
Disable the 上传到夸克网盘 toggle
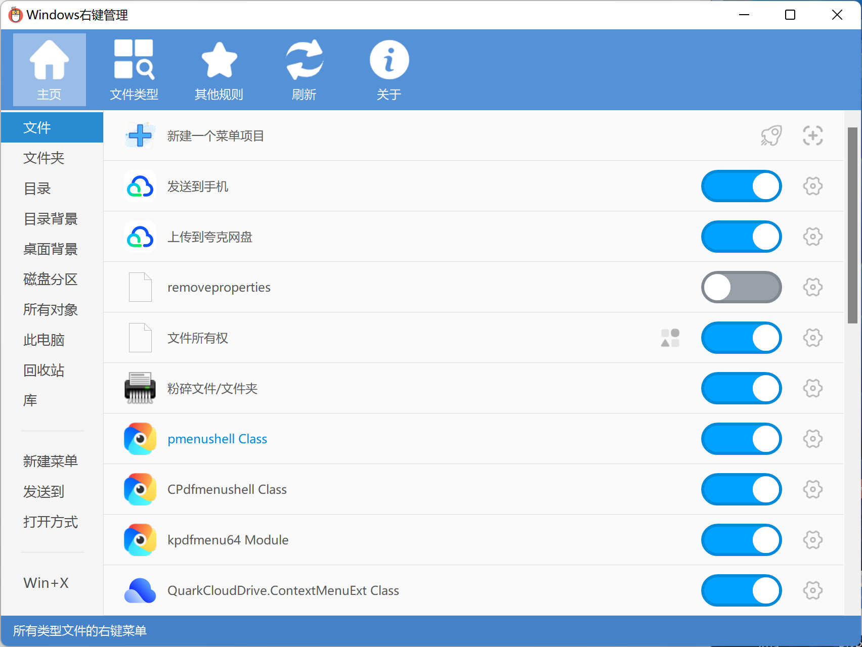point(742,237)
